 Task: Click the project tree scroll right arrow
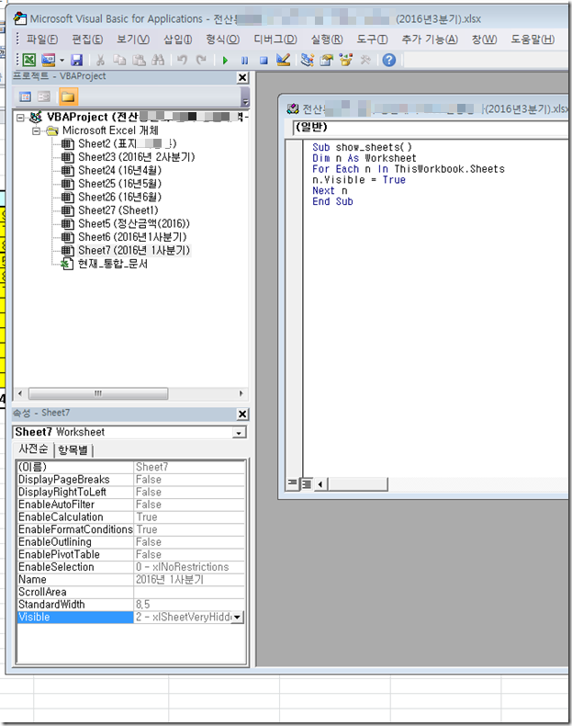[x=241, y=394]
